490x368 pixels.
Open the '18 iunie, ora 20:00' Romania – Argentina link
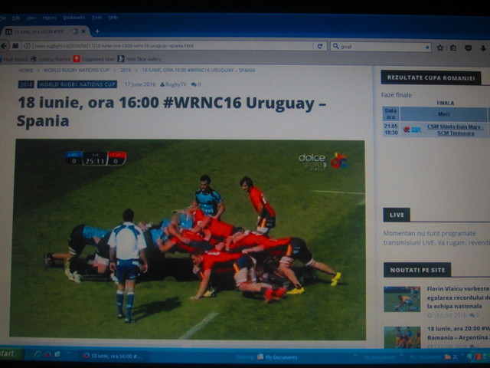458,333
